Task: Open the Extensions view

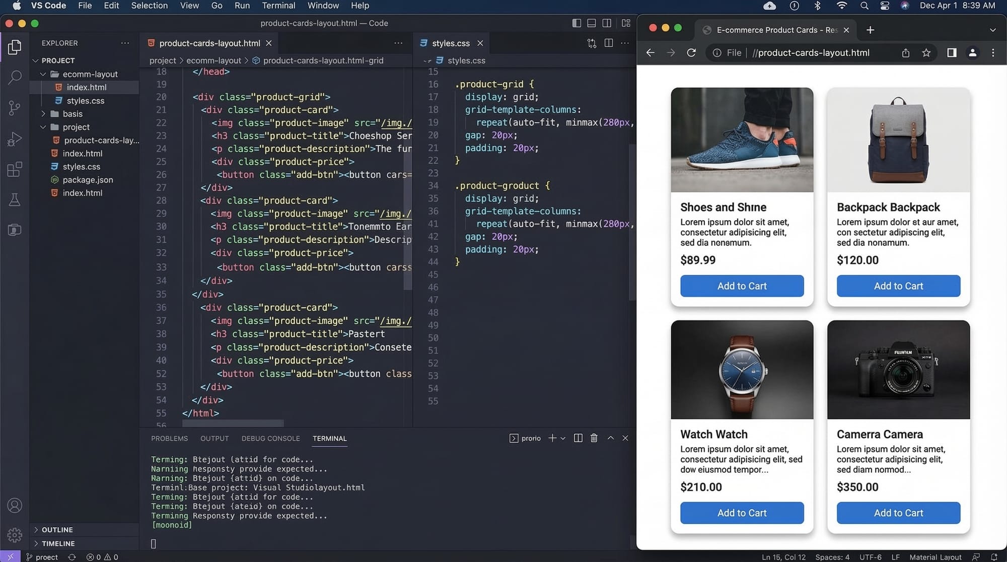Action: tap(15, 169)
